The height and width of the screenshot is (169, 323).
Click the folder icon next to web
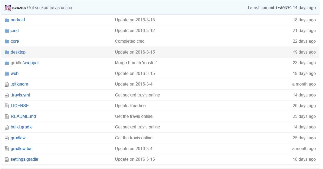point(7,74)
